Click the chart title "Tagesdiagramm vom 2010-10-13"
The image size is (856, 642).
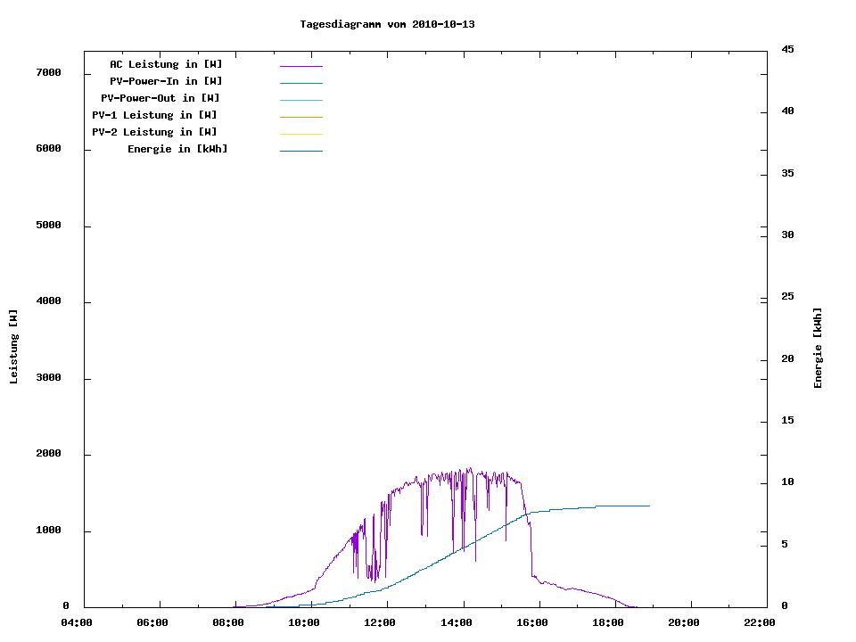click(x=387, y=24)
